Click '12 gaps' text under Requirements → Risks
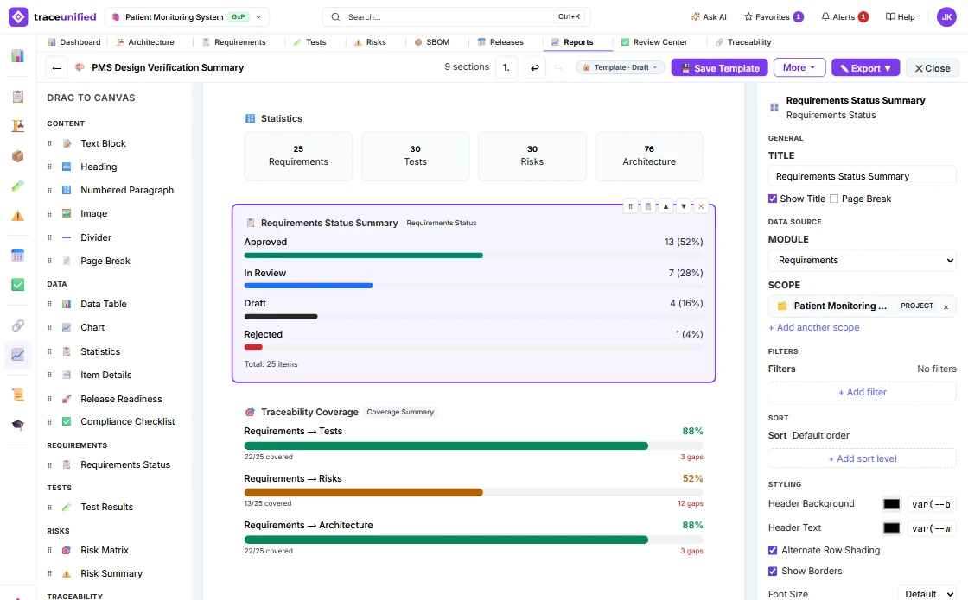 point(691,504)
